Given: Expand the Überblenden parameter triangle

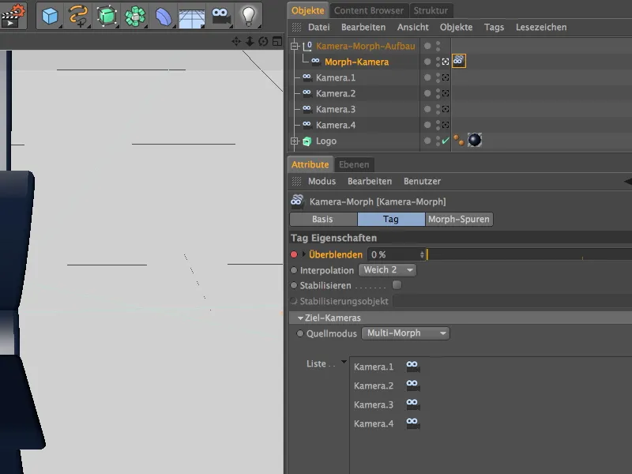Looking at the screenshot, I should (304, 254).
